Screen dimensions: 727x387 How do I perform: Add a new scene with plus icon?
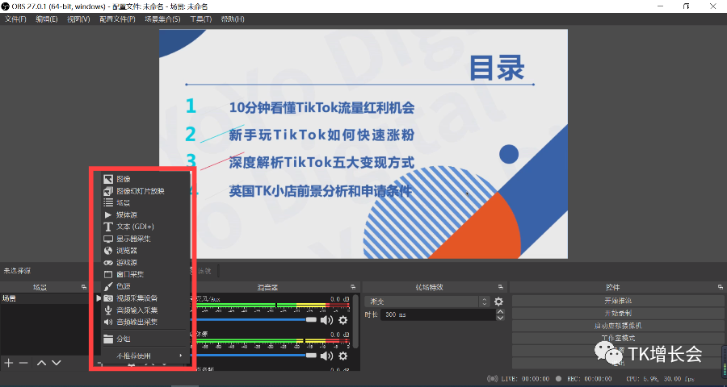(8, 363)
